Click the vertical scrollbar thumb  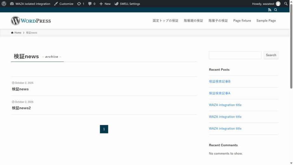pyautogui.click(x=291, y=46)
